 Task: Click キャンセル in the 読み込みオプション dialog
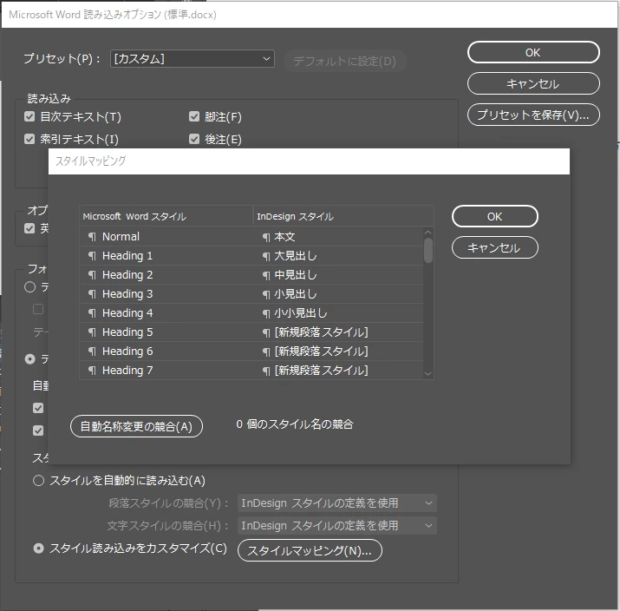point(533,83)
